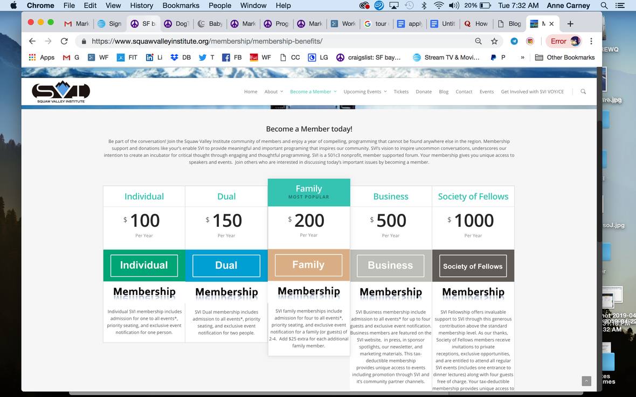Expand hidden bookmarks chevron
This screenshot has height=397, width=636.
[522, 57]
